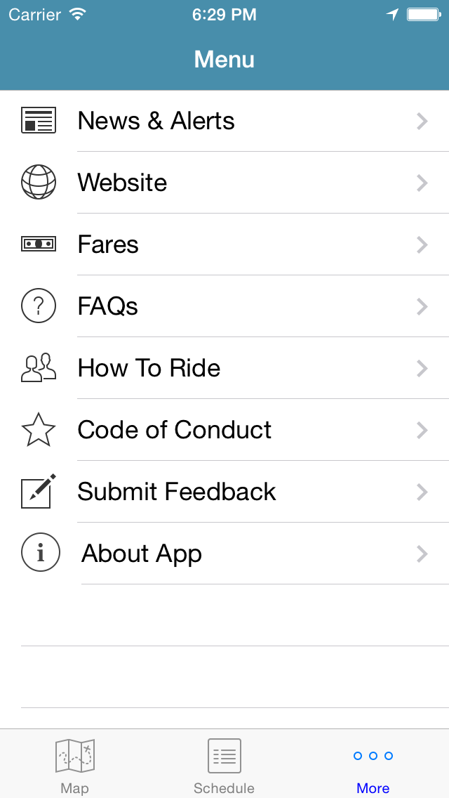Click the chevron on the Fares row
The height and width of the screenshot is (798, 449).
pyautogui.click(x=422, y=244)
